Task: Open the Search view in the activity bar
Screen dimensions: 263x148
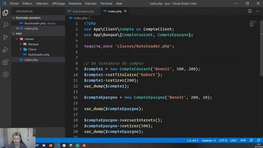Action: (5, 25)
